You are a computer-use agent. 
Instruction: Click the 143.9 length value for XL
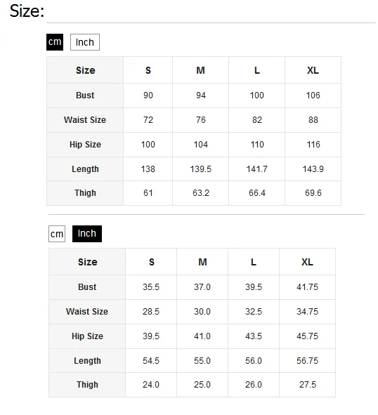point(313,169)
